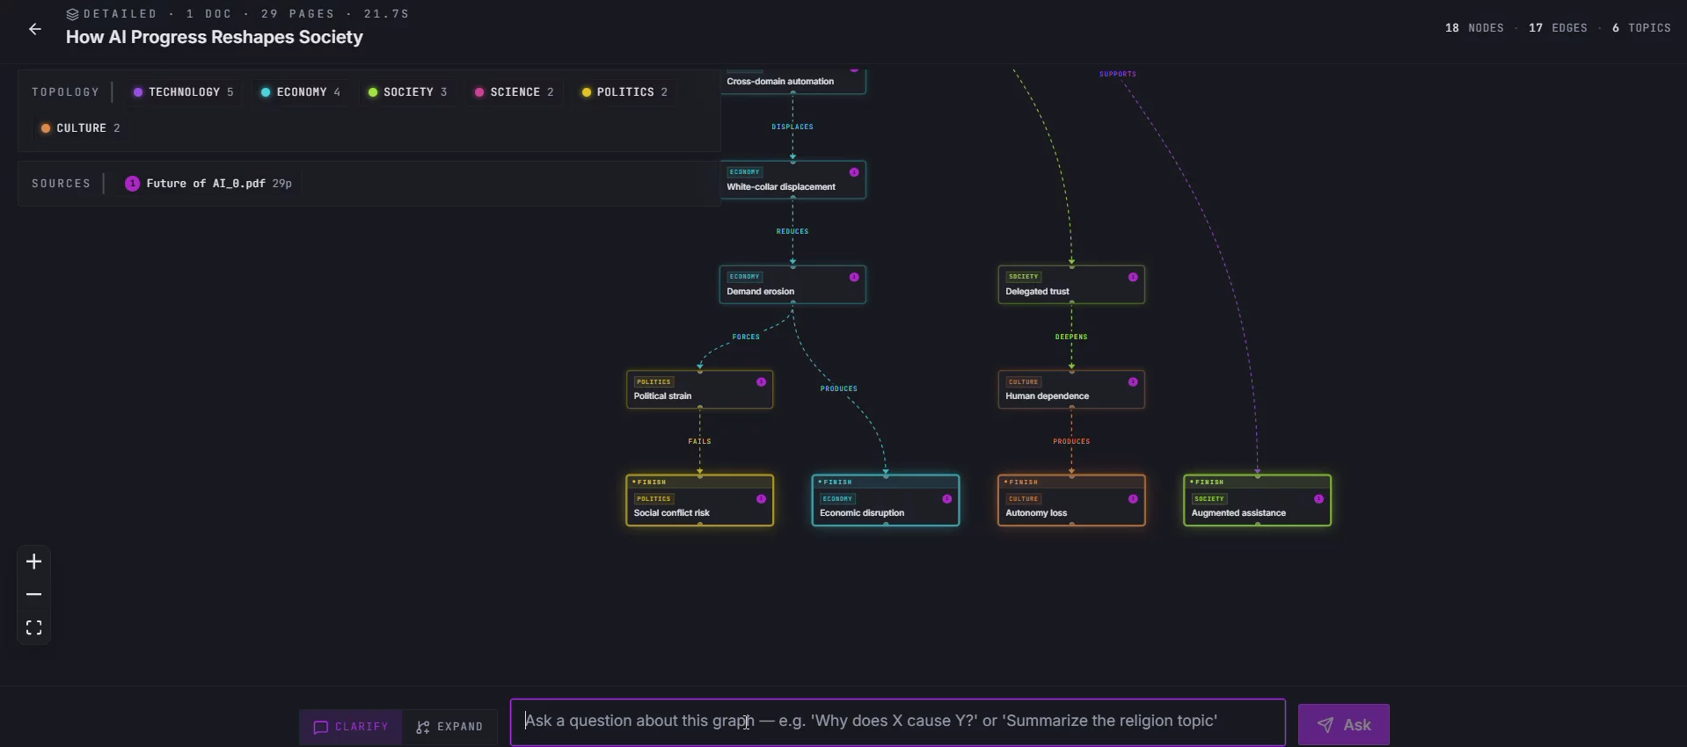
Task: Click the FAILS edge label
Action: point(699,441)
